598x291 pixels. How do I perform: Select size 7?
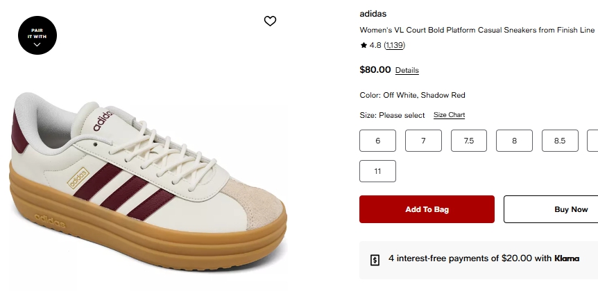[423, 141]
